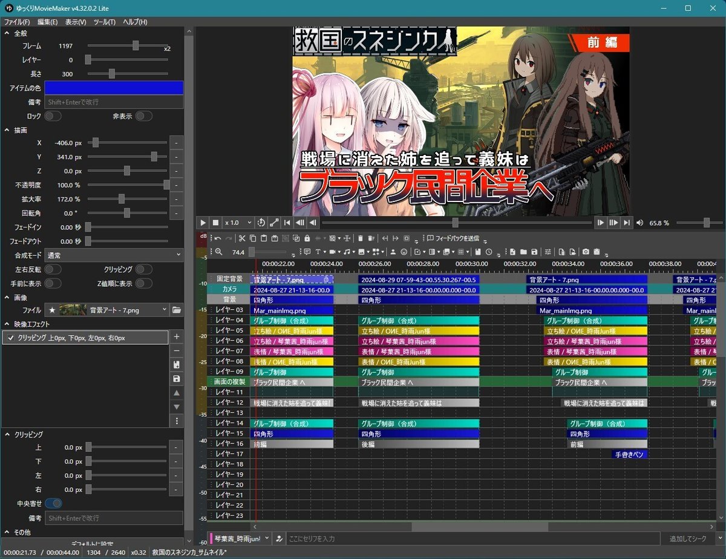Click the trash delete icon
Screen dimensions: 726x559
(361, 238)
